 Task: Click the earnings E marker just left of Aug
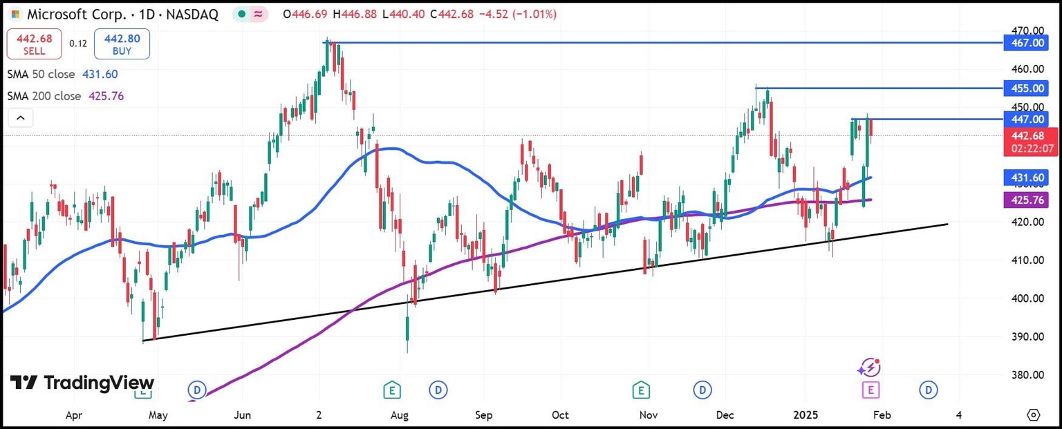coord(392,390)
